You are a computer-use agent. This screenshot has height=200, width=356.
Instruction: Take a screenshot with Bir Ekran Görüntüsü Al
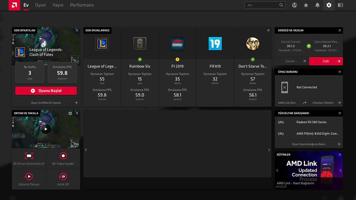tap(29, 159)
